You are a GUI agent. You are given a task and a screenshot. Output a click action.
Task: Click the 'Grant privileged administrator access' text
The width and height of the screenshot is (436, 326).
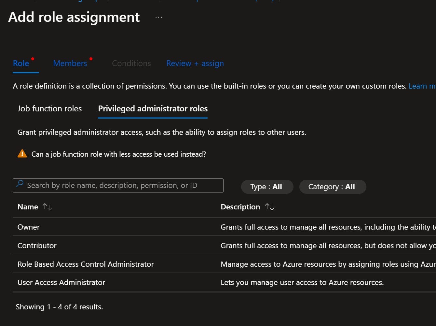pos(162,132)
